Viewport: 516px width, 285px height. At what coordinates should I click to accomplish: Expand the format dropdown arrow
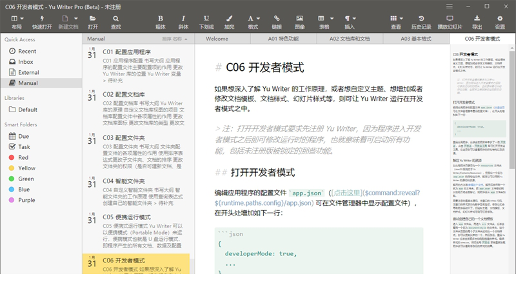pos(259,19)
